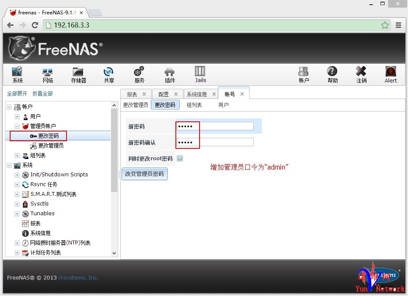408x296 pixels.
Task: Open the 用户 sub-tab
Action: coord(224,105)
